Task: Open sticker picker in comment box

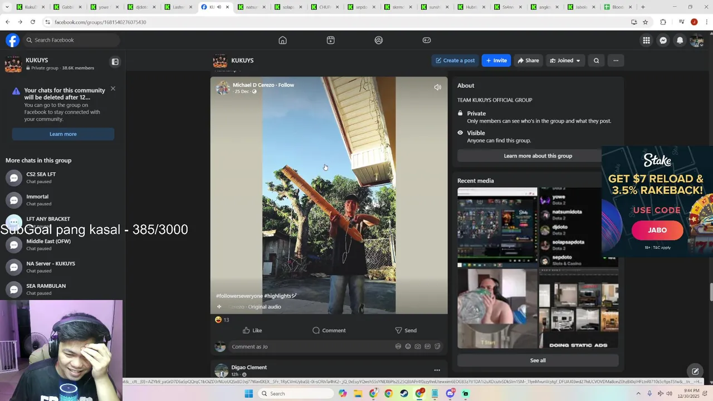Action: [x=437, y=346]
